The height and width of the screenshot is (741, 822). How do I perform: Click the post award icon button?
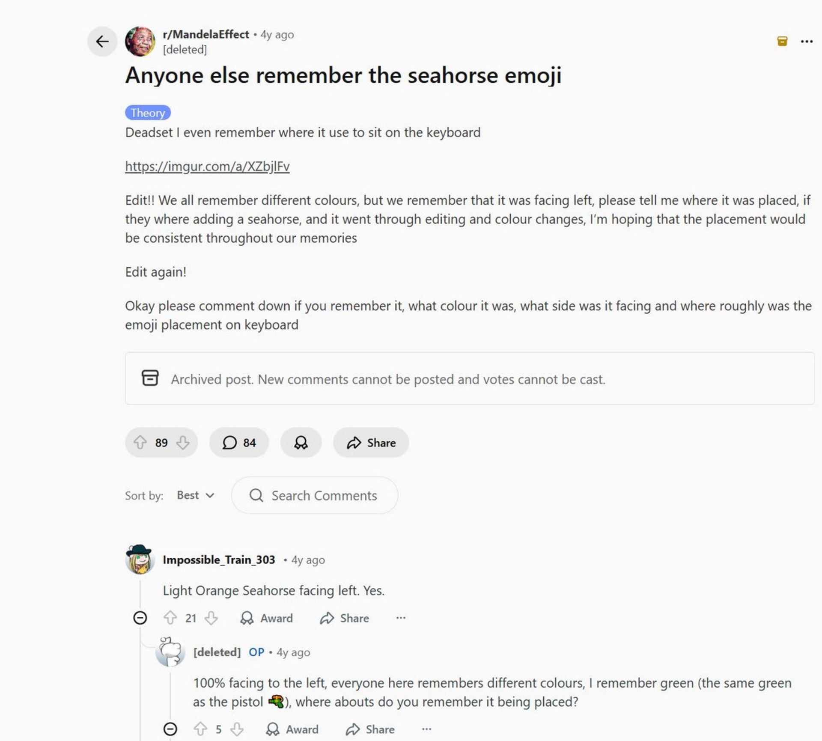(x=301, y=442)
